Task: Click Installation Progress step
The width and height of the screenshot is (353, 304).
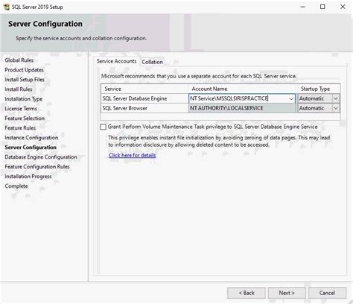Action: (x=28, y=177)
